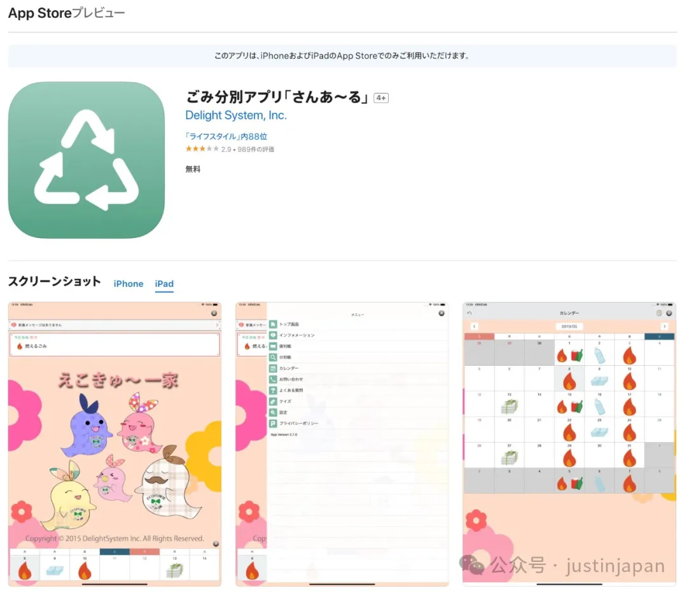Click the App Store プレビュー header
Screen dimensions: 687x593
(67, 13)
